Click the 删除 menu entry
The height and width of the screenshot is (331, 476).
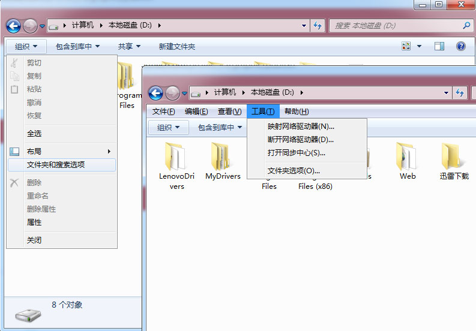pyautogui.click(x=62, y=183)
